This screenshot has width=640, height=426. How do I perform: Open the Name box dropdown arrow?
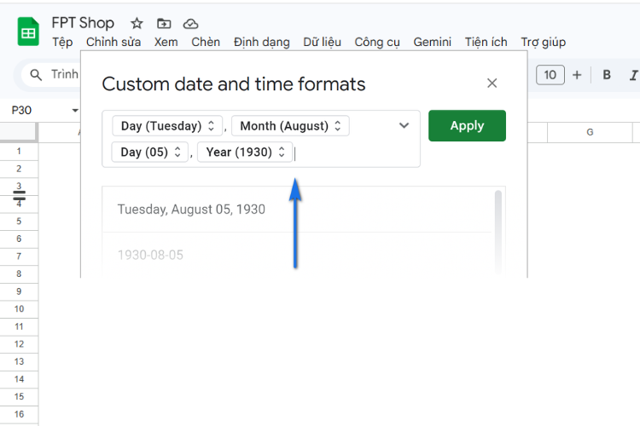click(75, 111)
